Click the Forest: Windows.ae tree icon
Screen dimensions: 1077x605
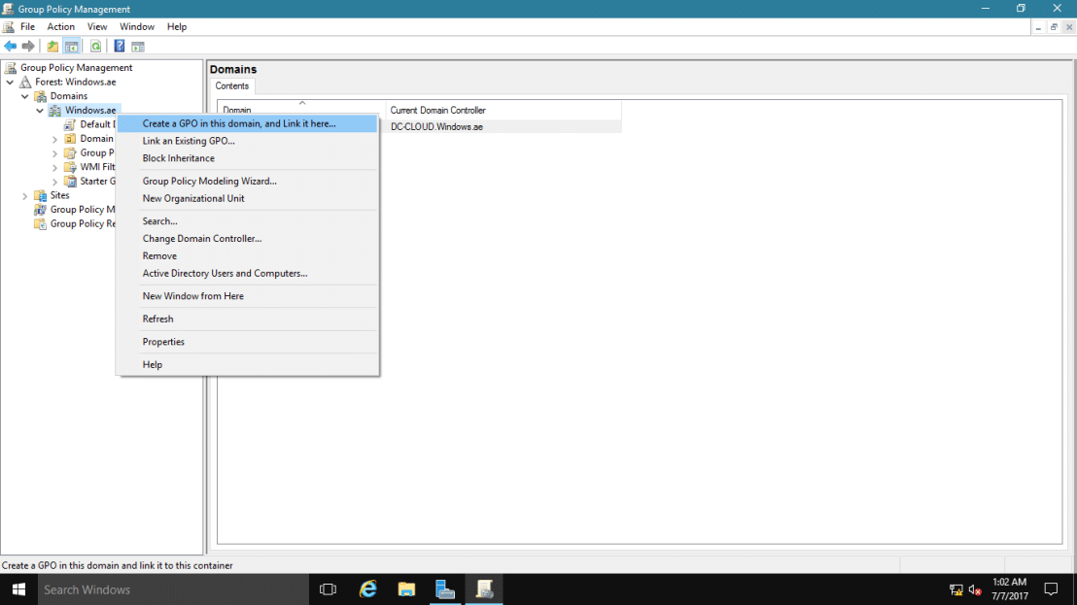click(25, 82)
